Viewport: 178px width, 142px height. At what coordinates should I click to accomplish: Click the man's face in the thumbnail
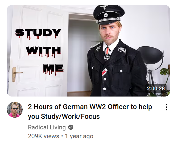[109, 32]
